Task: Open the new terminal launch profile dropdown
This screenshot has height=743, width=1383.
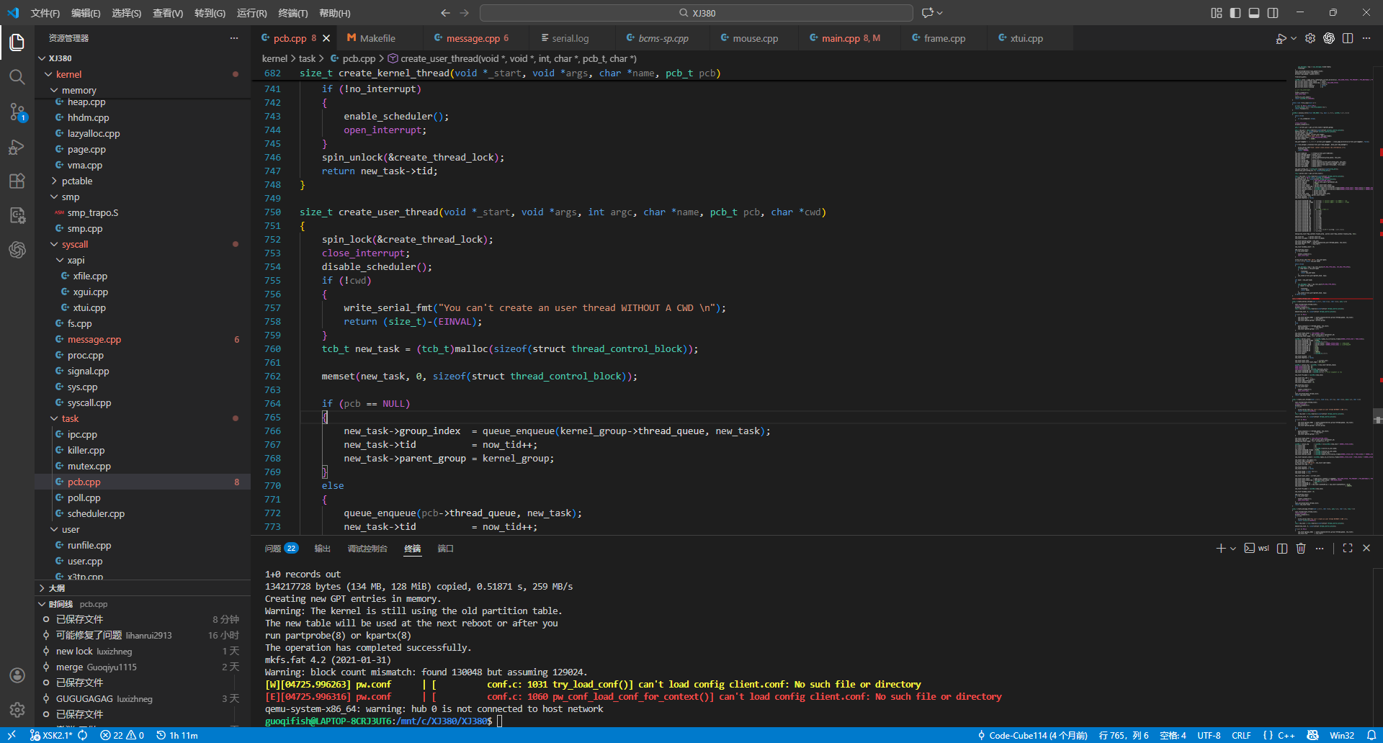Action: point(1233,549)
